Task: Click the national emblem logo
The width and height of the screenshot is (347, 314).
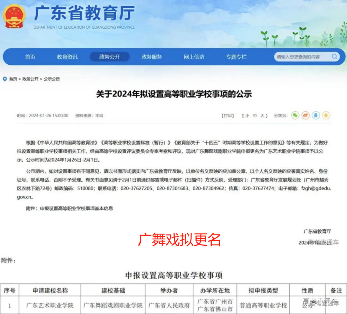Action: pyautogui.click(x=14, y=16)
